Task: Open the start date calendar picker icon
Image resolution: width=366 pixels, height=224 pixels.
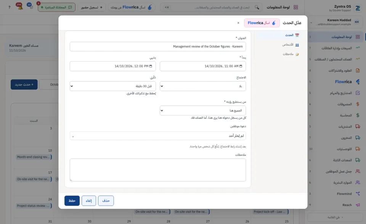Action: click(x=241, y=66)
